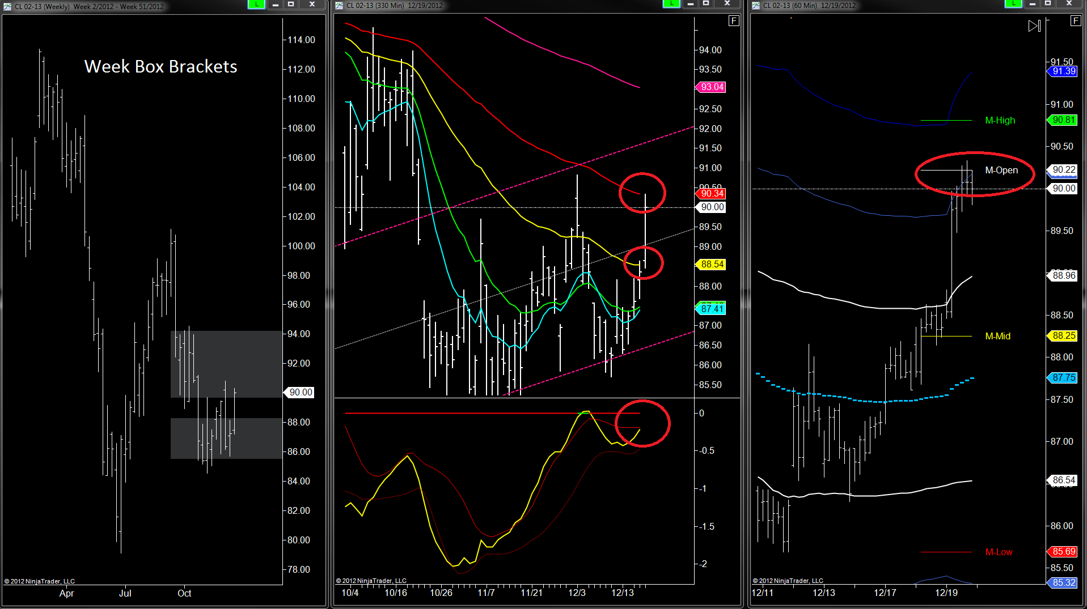
Task: Close the 330 Min chart window
Action: tap(727, 4)
